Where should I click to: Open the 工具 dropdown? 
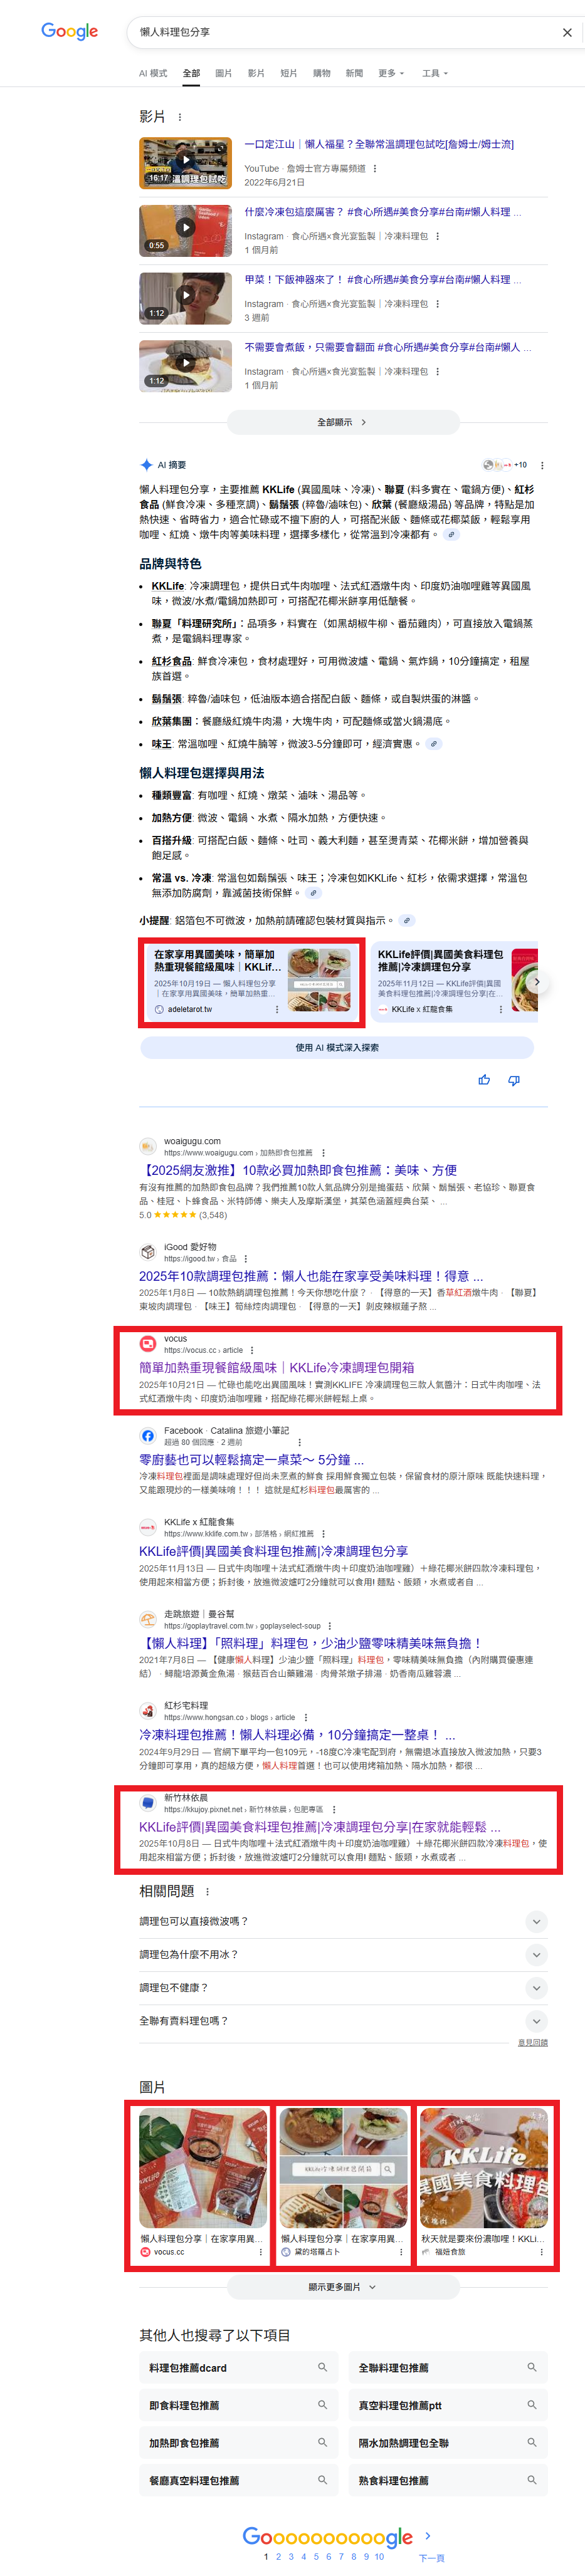click(435, 73)
